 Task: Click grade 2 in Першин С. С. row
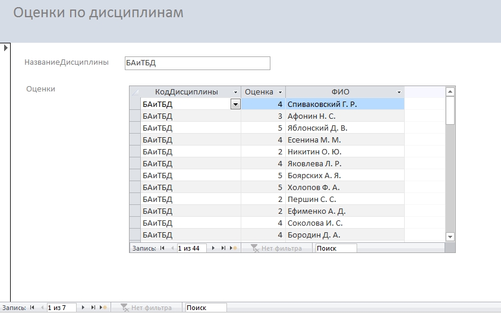click(263, 199)
